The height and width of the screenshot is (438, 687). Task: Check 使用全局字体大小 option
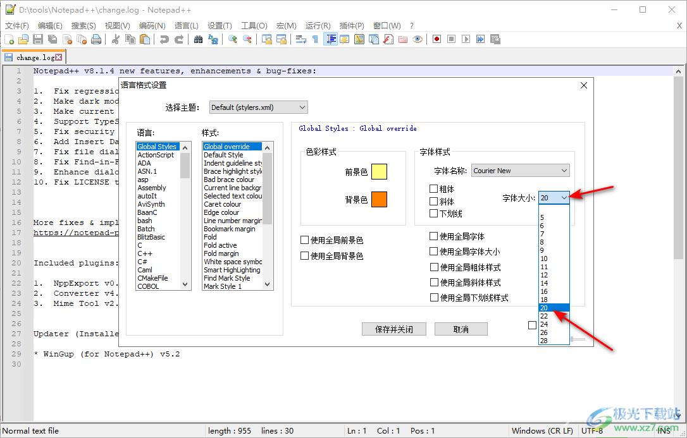pos(434,252)
